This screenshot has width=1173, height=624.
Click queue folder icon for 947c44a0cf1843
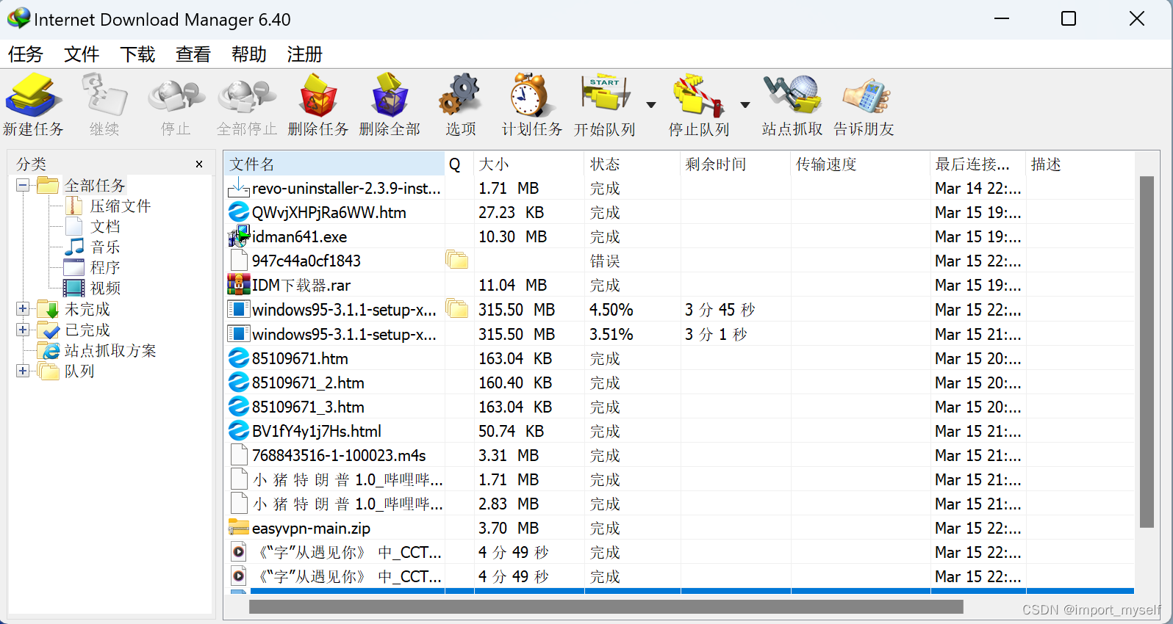(456, 260)
